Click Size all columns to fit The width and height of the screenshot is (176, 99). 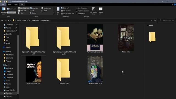coord(68,13)
